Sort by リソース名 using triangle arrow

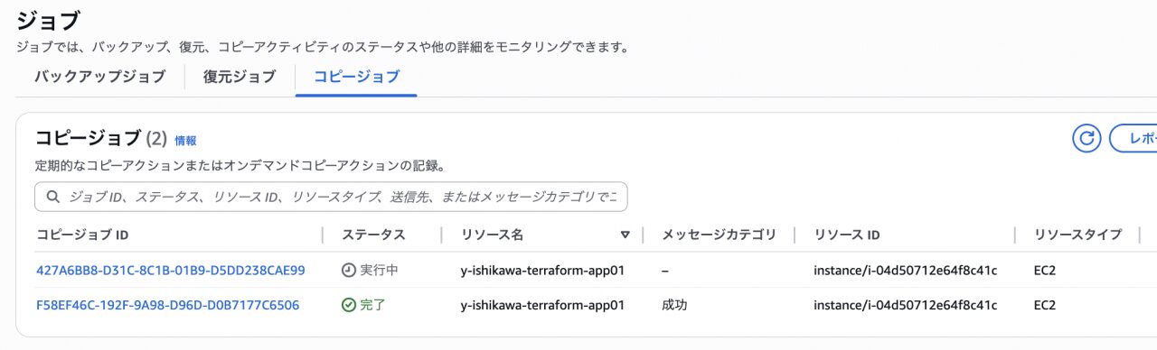[625, 235]
